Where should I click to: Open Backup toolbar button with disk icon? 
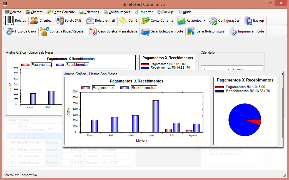(254, 21)
